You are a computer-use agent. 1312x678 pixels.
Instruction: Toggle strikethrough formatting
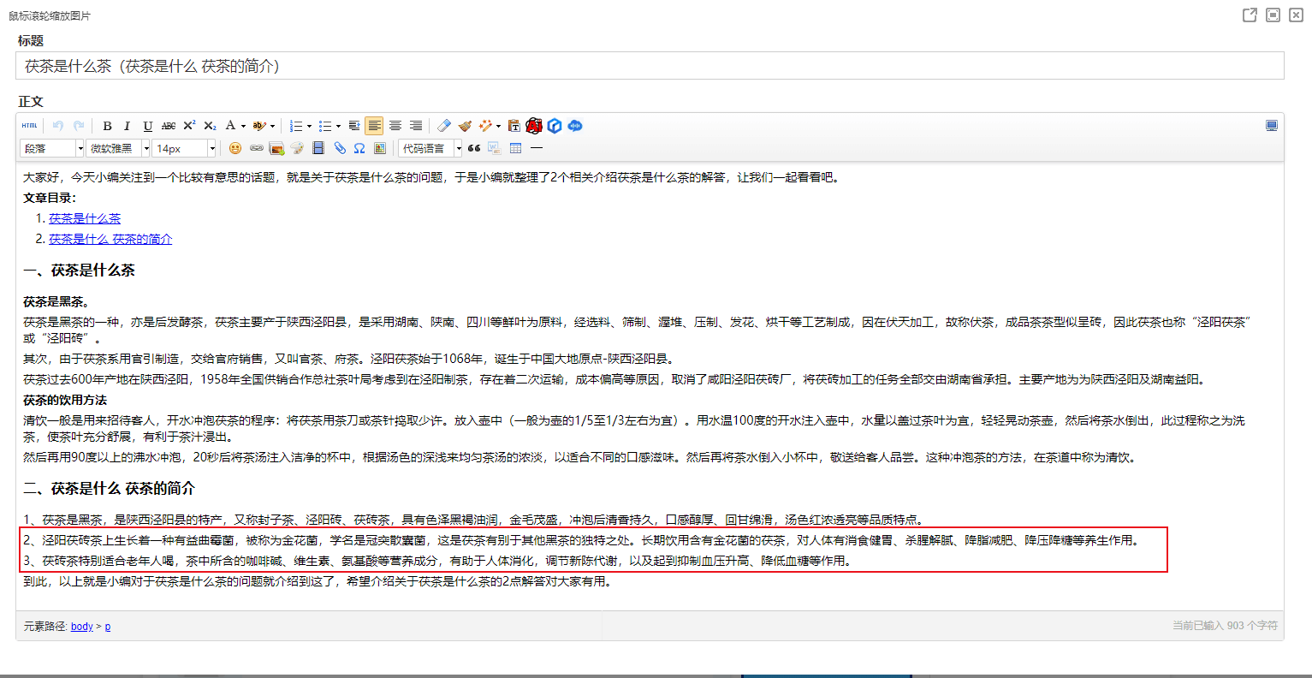pyautogui.click(x=169, y=126)
